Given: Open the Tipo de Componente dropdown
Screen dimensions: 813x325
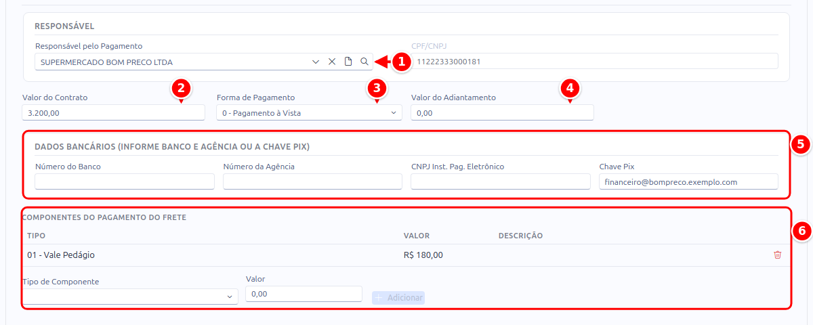Looking at the screenshot, I should (130, 296).
